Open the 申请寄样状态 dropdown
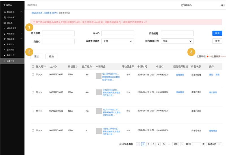 point(118,41)
